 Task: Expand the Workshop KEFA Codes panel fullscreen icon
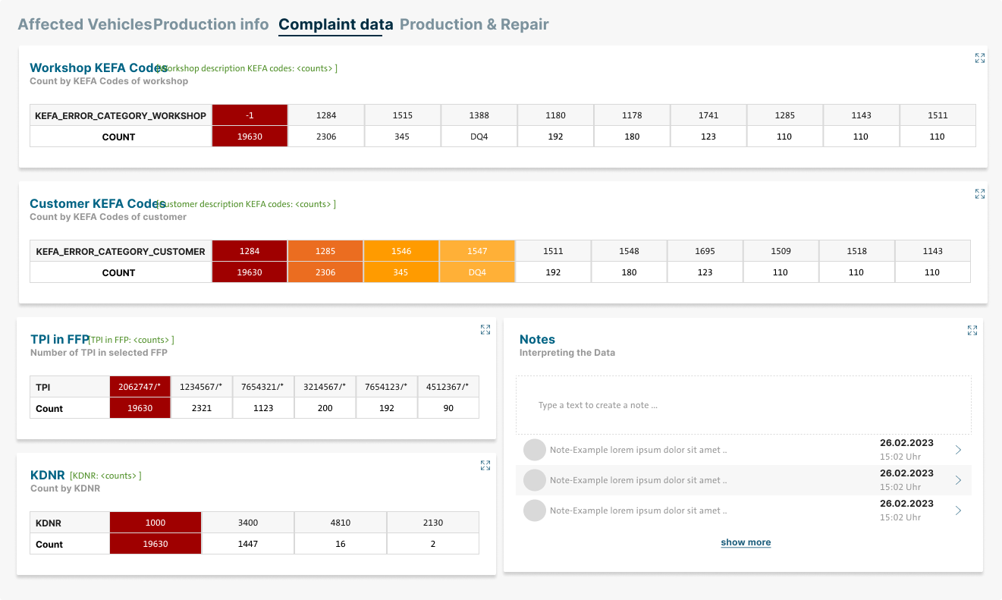(x=980, y=58)
